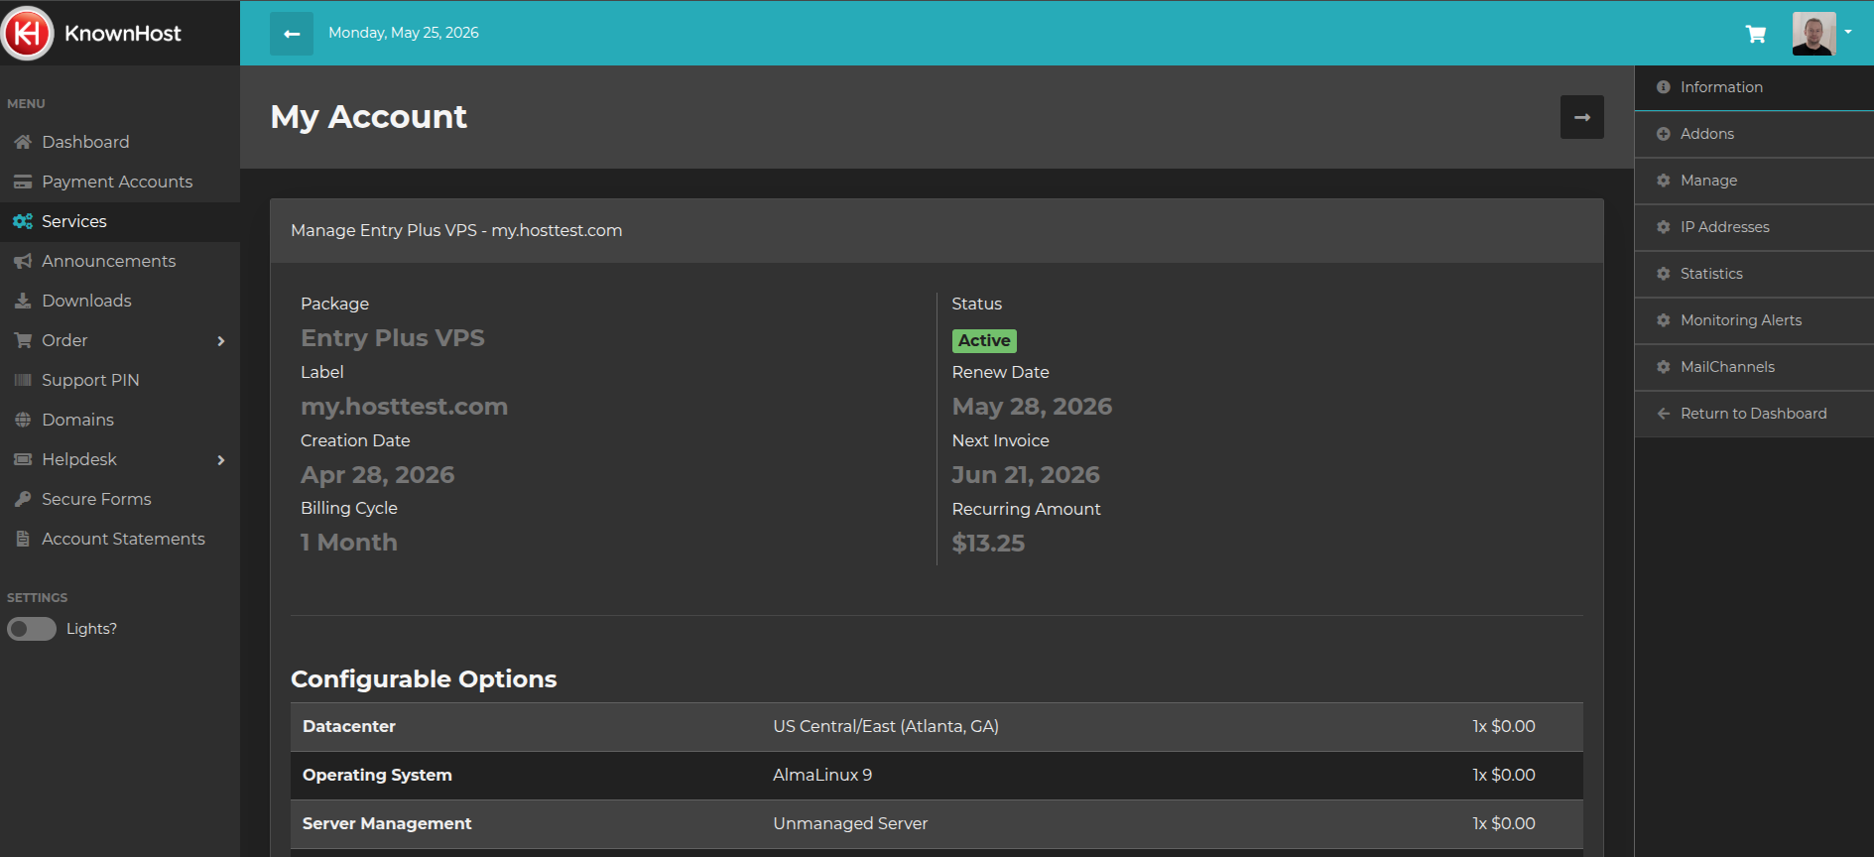1874x857 pixels.
Task: Click the $13.25 recurring amount
Action: (988, 544)
